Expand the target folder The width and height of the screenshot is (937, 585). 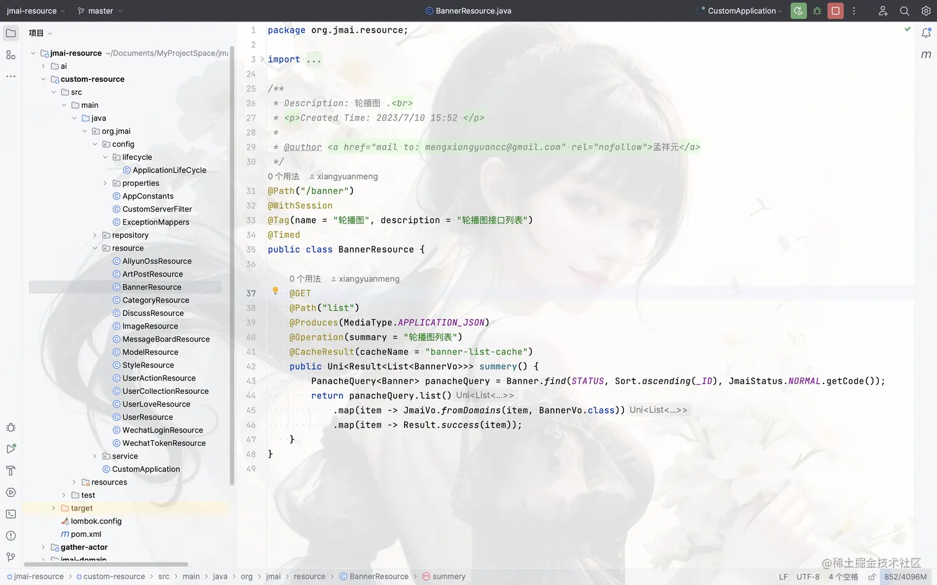[53, 508]
